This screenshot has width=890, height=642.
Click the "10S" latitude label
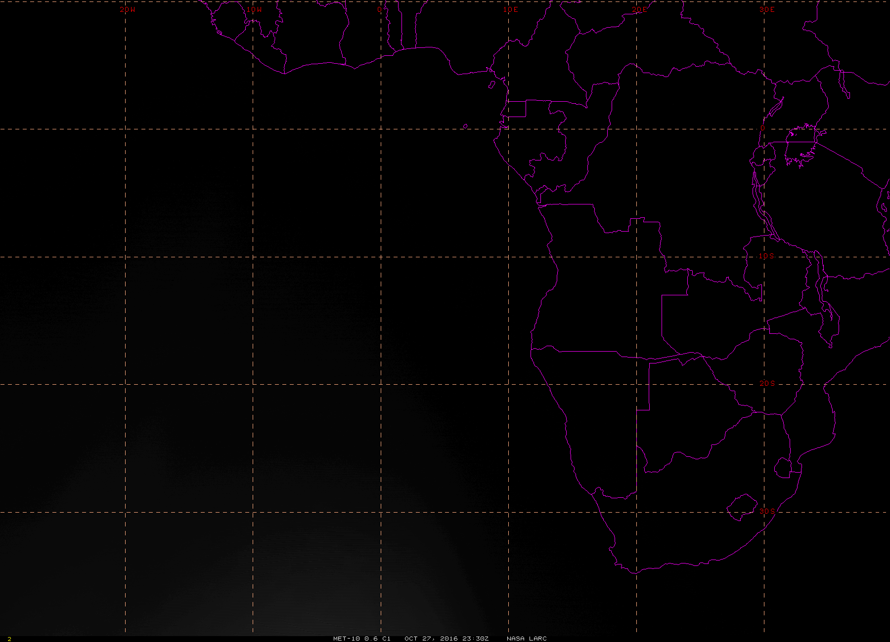point(767,256)
